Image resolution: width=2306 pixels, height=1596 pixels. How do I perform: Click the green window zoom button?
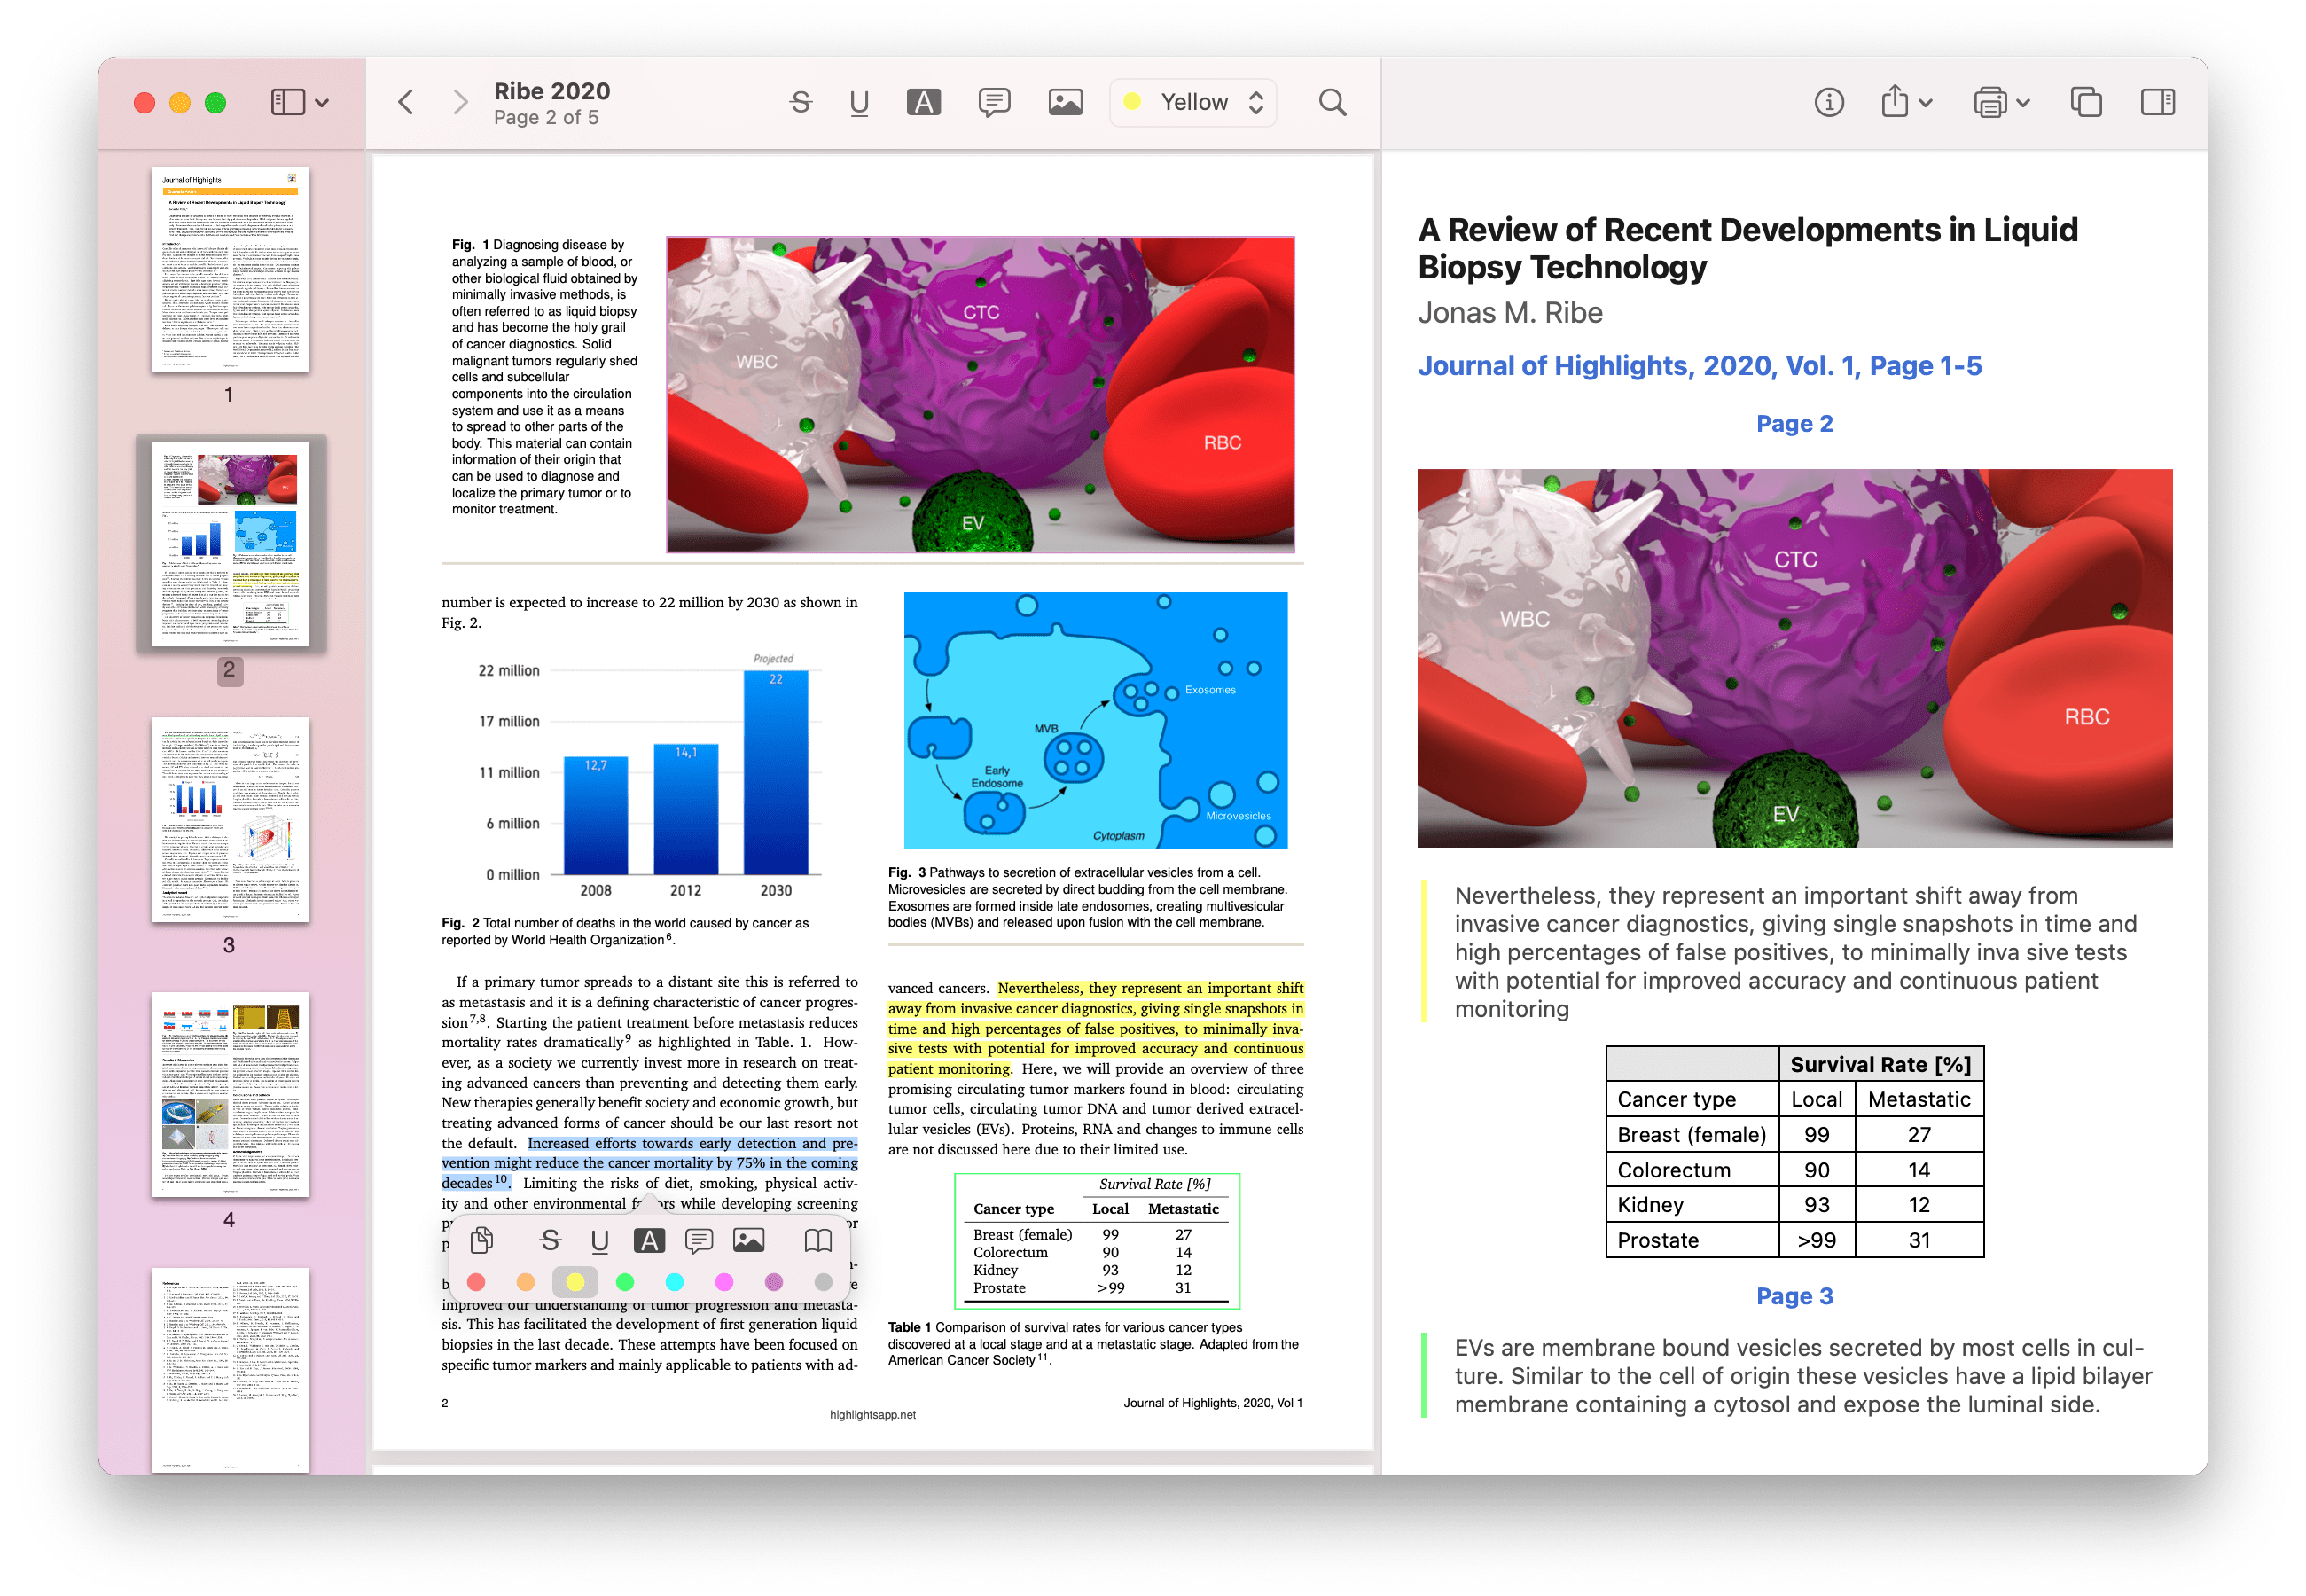pos(215,102)
